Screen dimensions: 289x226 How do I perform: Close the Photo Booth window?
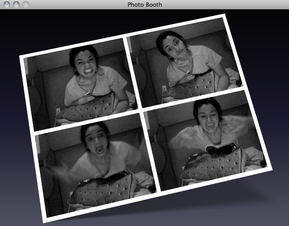pos(7,5)
